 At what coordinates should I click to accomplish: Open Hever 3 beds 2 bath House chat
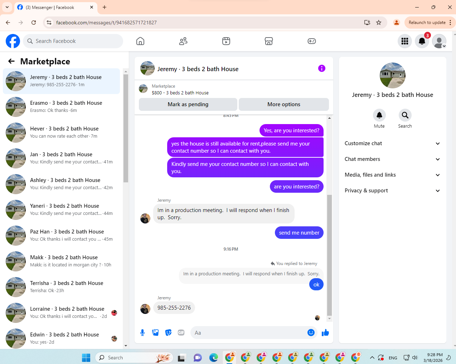coord(62,133)
